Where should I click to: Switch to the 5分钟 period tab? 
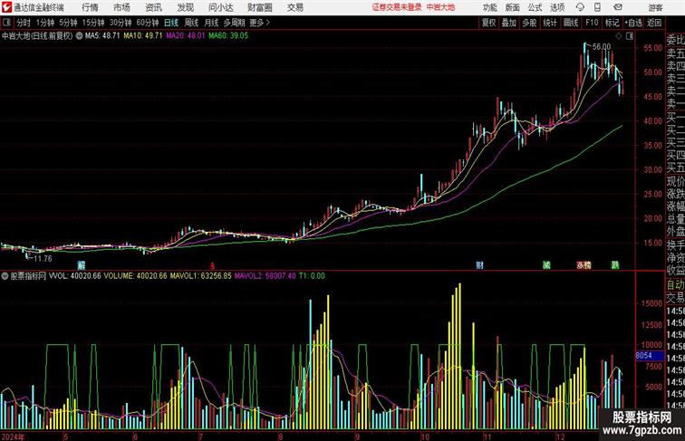click(x=68, y=23)
